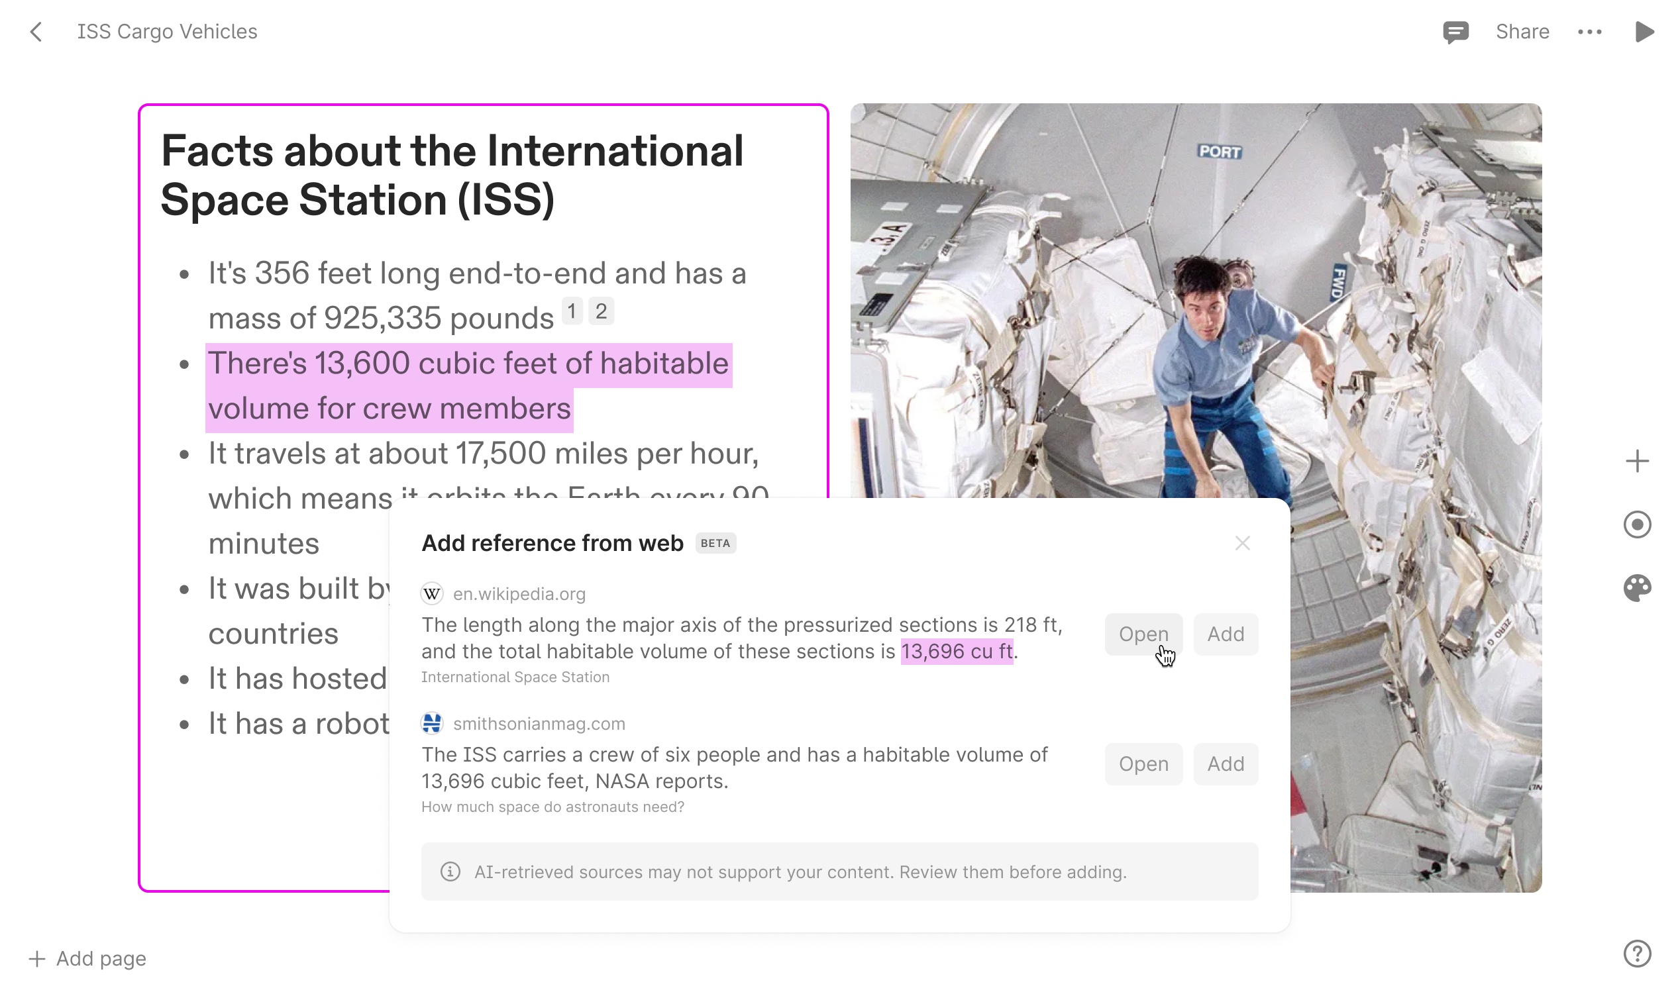
Task: Open the comments icon
Action: (1455, 32)
